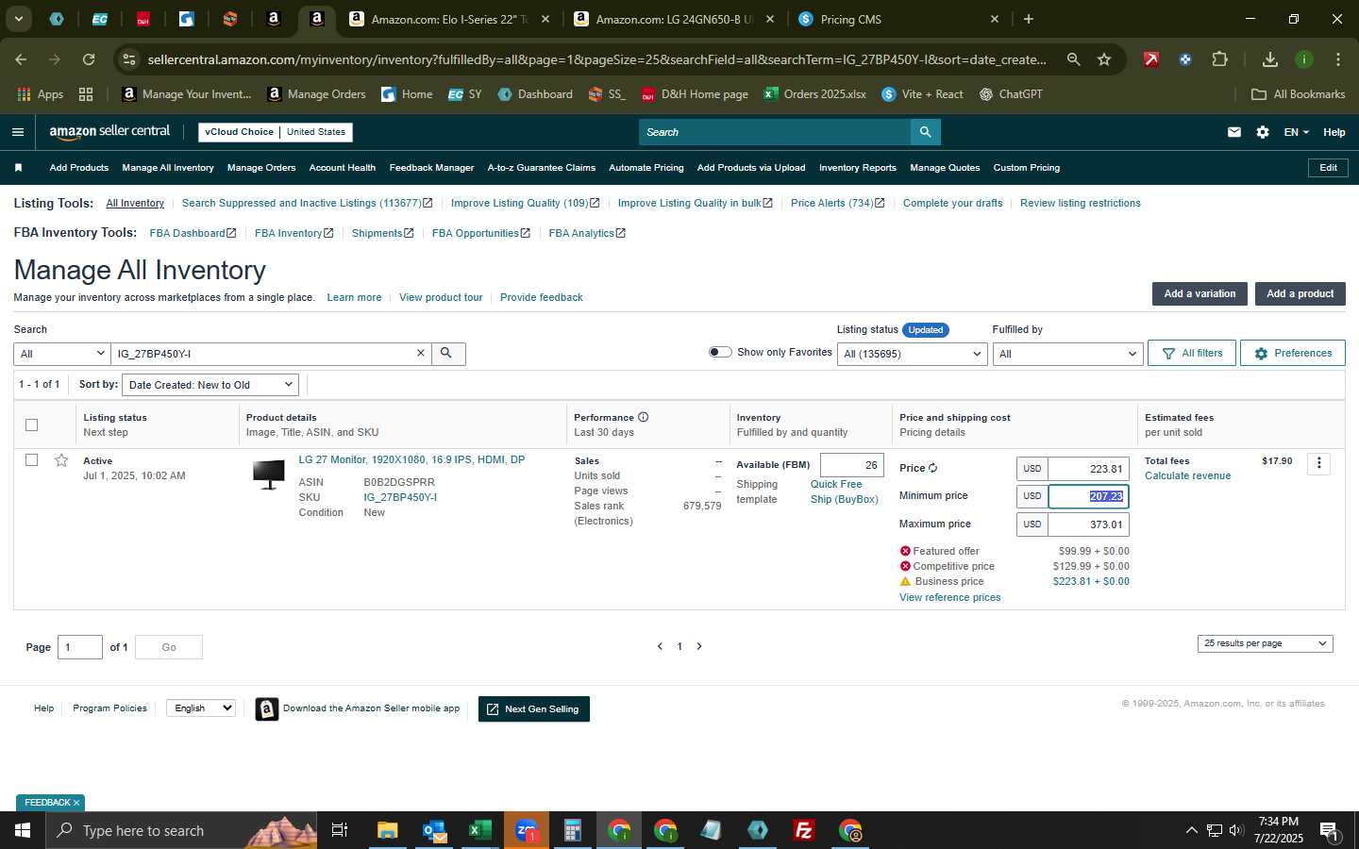
Task: Click the Price input field 223.81
Action: pyautogui.click(x=1088, y=469)
